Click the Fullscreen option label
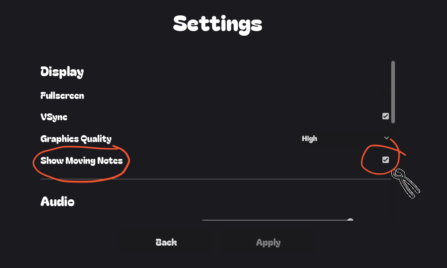Viewport: 447px width, 268px height. 62,96
